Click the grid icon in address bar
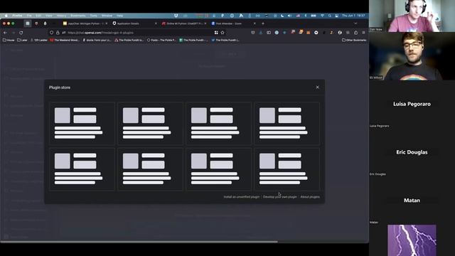The width and height of the screenshot is (455, 256). (x=216, y=33)
